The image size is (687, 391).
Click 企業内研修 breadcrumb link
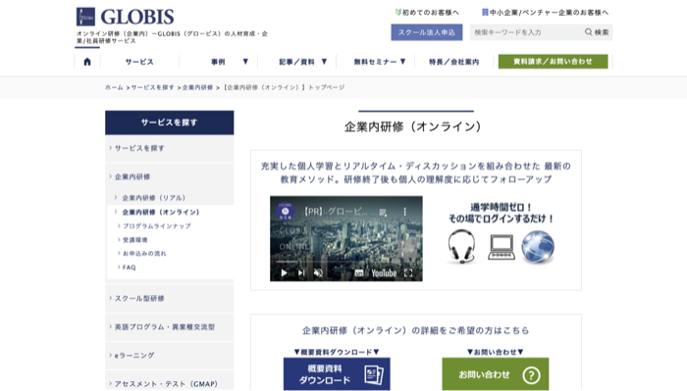[197, 87]
